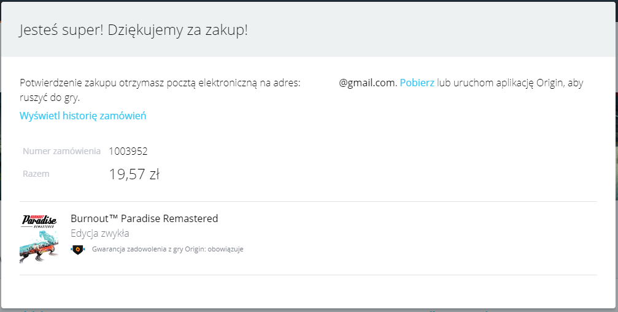Click the Burnout Paradise Remastered box art
Viewport: 618px width, 312px height.
39,239
